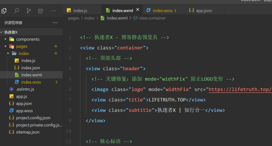Click the 核心标语 comment on line 11
This screenshot has width=272, height=146.
[x=109, y=141]
